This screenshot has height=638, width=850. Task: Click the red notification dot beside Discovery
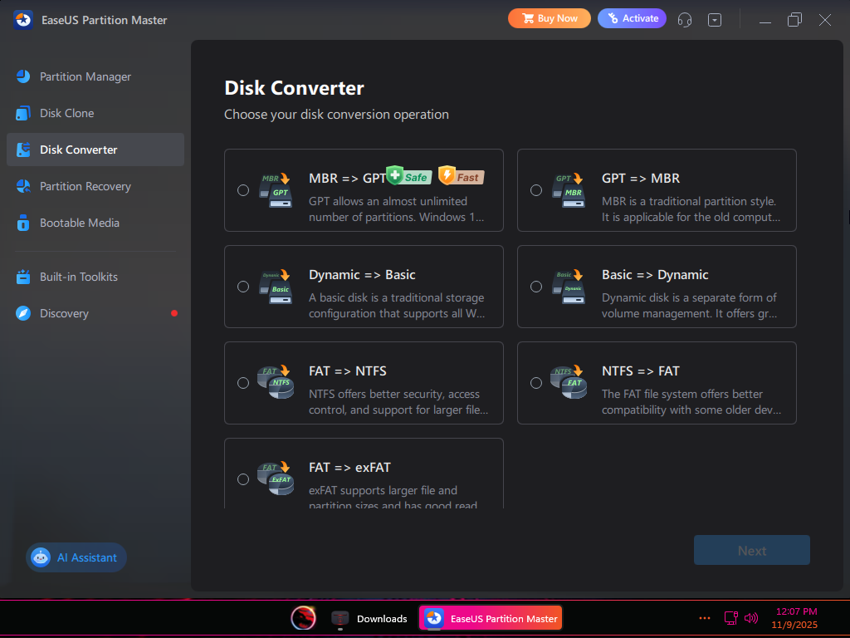(x=174, y=313)
